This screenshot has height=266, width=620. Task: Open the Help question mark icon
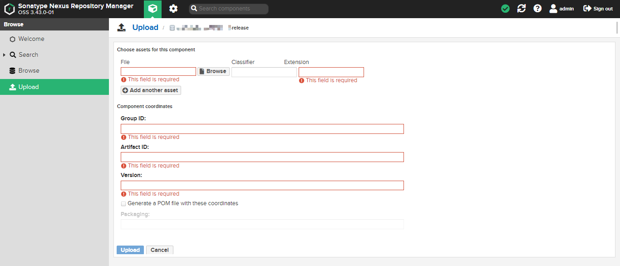537,9
